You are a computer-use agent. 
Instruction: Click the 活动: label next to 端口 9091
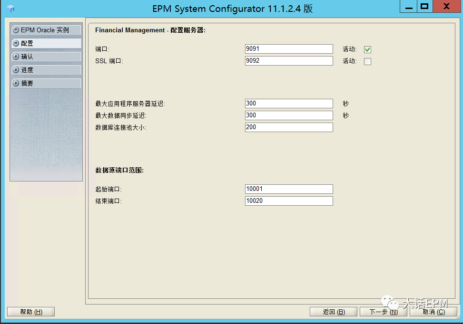point(350,49)
